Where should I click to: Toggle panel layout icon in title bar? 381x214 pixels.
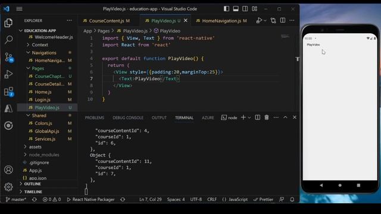pyautogui.click(x=236, y=9)
